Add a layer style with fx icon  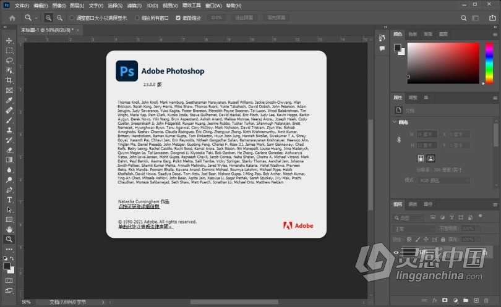tap(435, 300)
